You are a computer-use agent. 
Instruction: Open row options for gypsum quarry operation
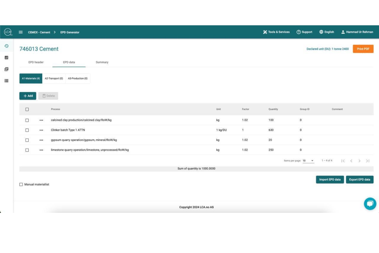(41, 140)
